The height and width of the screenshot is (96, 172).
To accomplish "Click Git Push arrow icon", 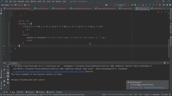I will coord(153,5).
